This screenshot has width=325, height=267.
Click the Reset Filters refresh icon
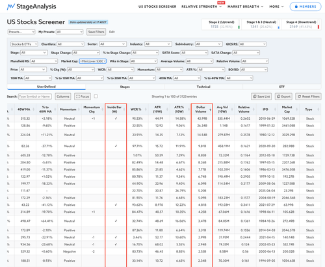[x=299, y=96]
